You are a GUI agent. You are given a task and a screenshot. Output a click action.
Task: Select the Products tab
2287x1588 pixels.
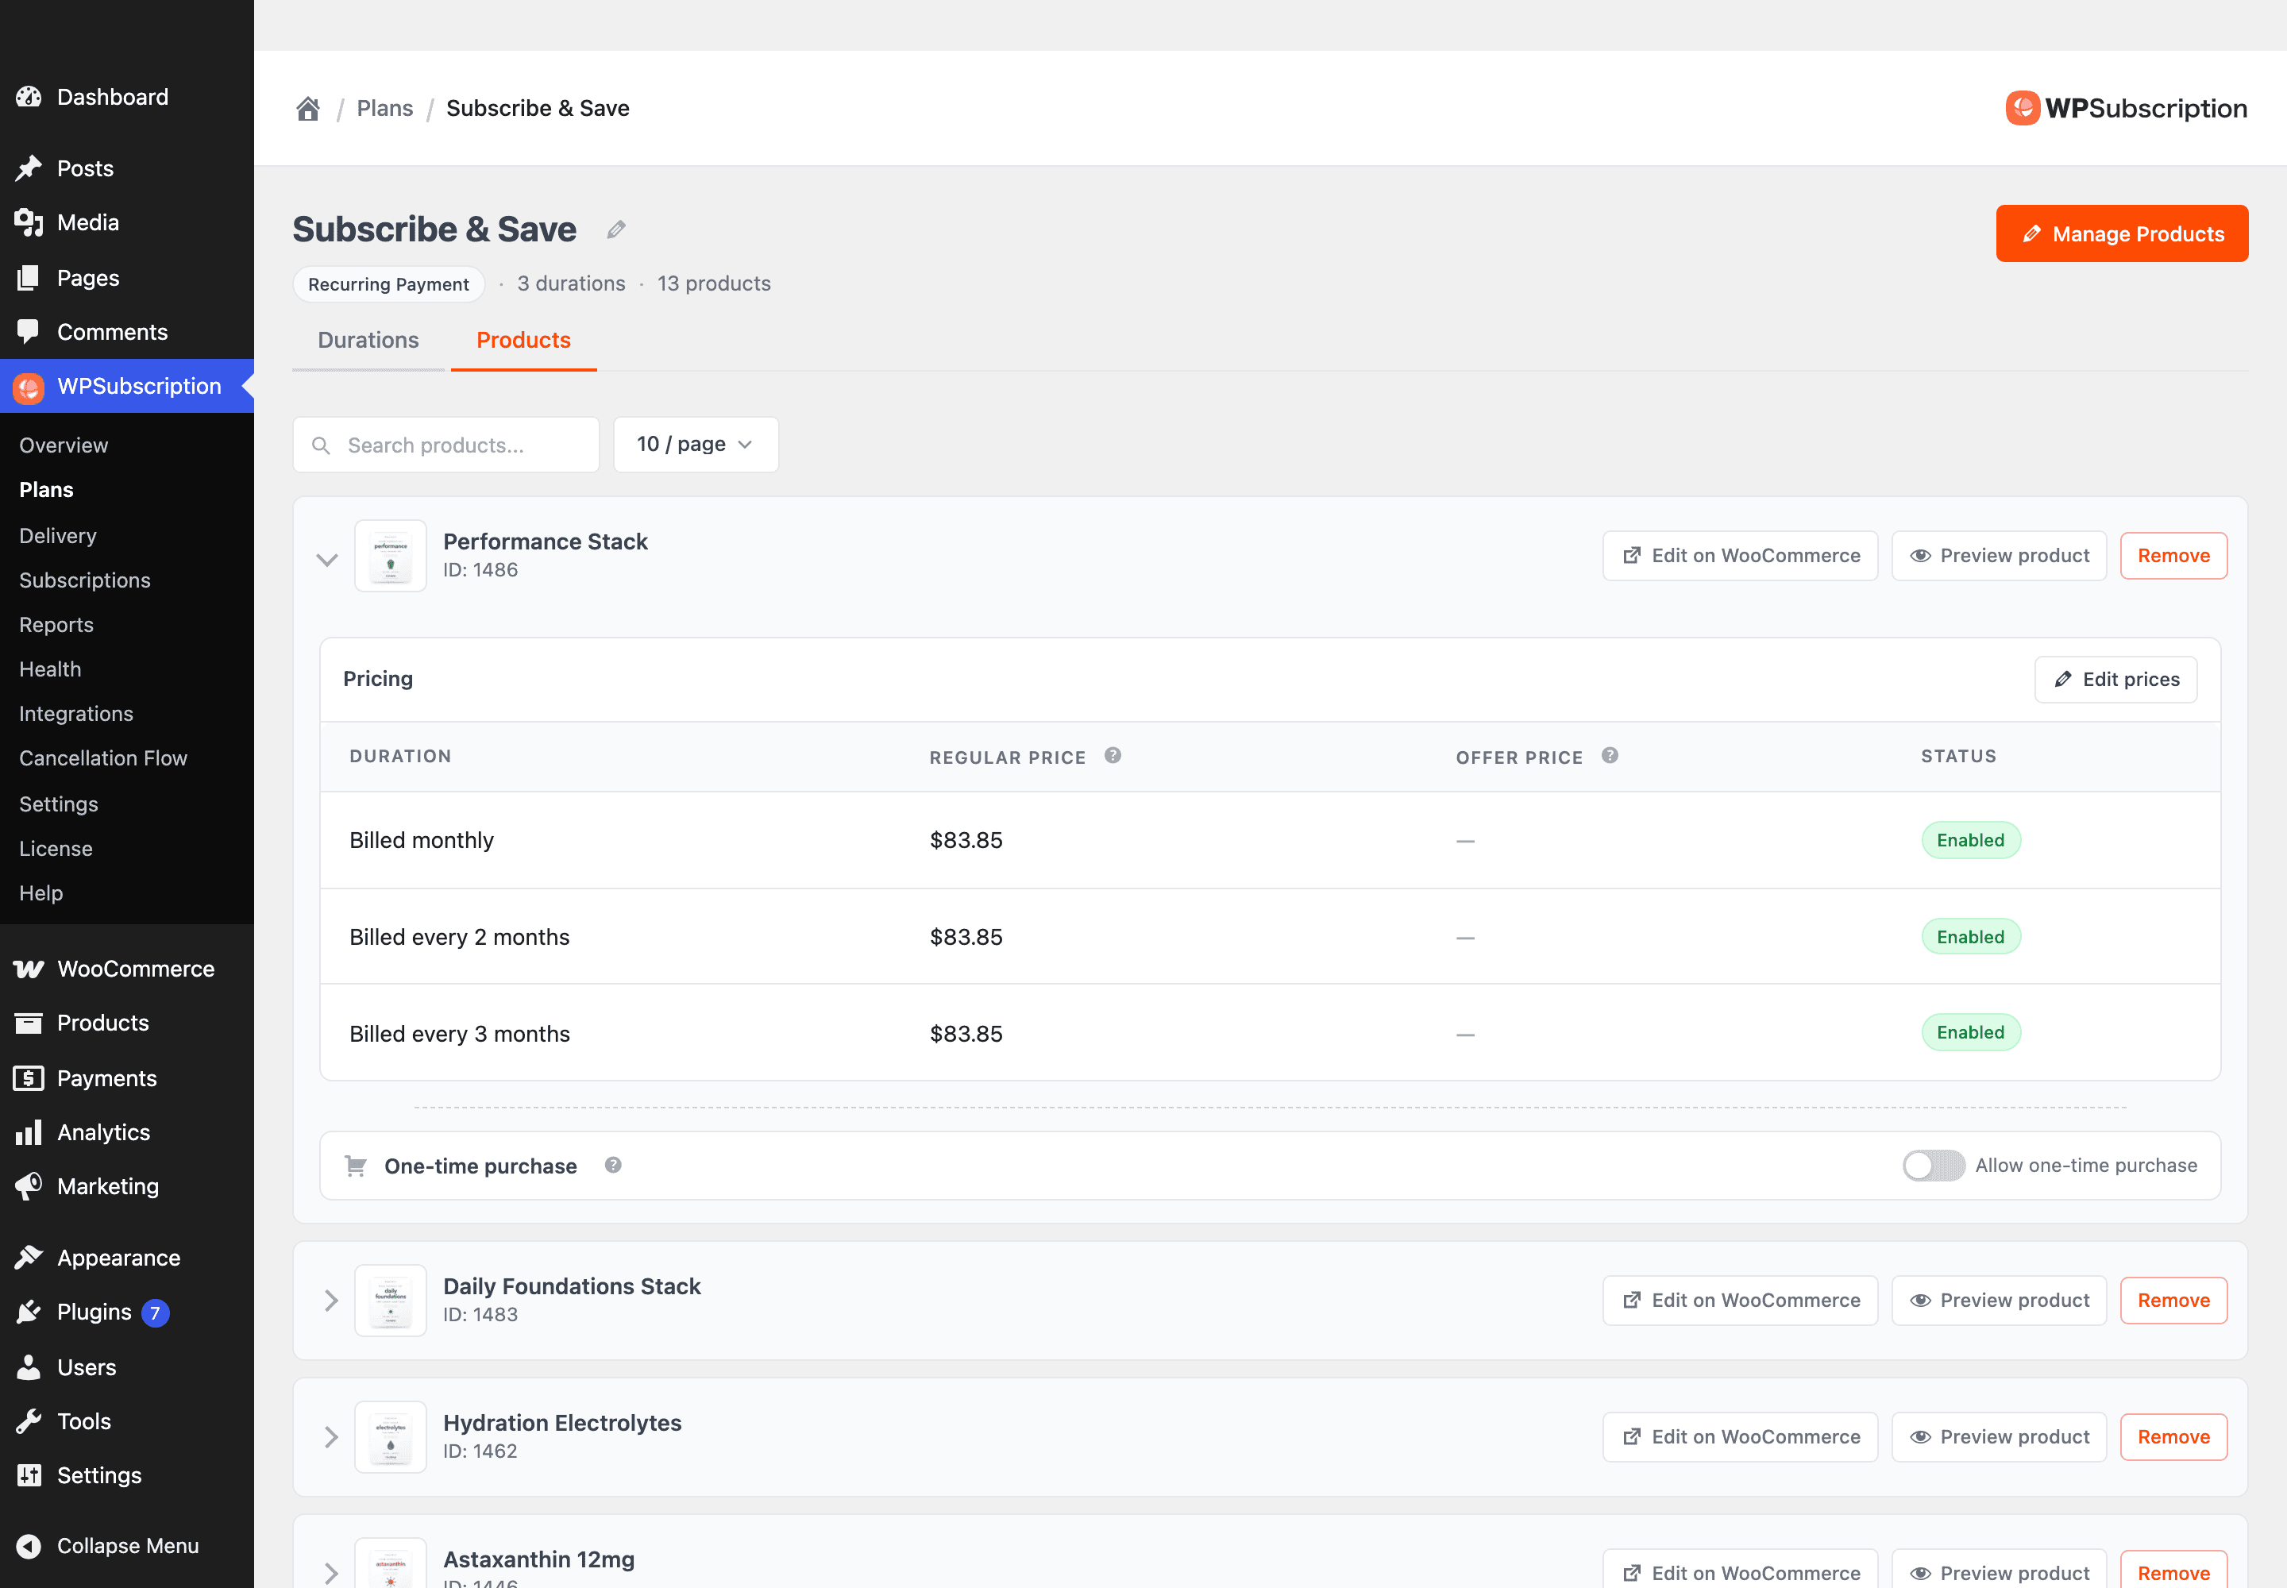pos(523,341)
